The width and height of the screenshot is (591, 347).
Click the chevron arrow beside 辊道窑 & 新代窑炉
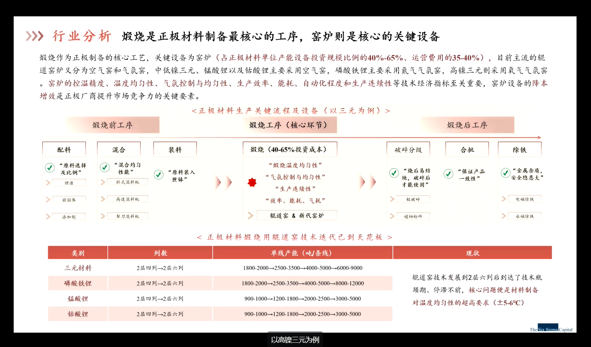pos(251,215)
